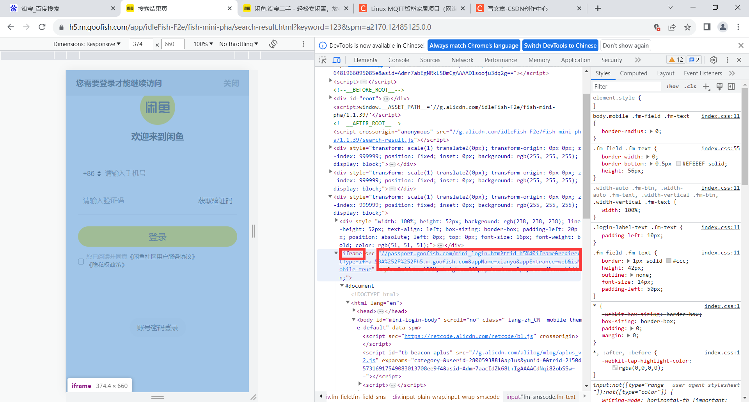Toggle the :hov element state button
The image size is (749, 402).
(673, 87)
